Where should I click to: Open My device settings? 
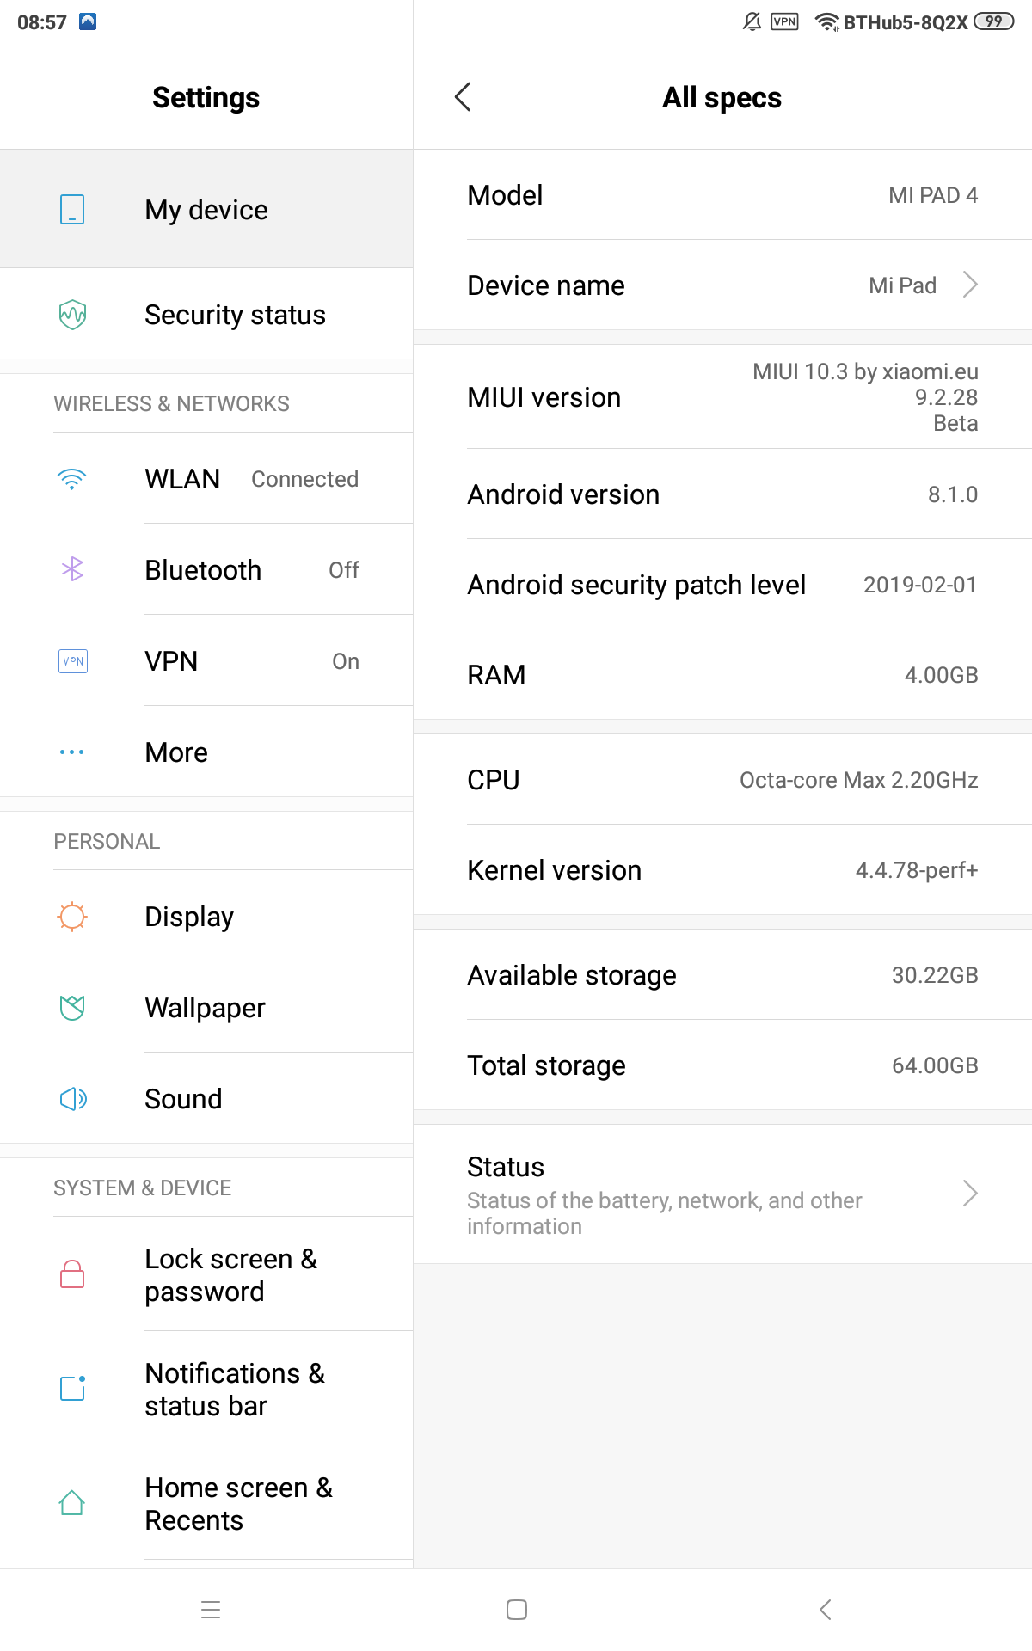206,209
